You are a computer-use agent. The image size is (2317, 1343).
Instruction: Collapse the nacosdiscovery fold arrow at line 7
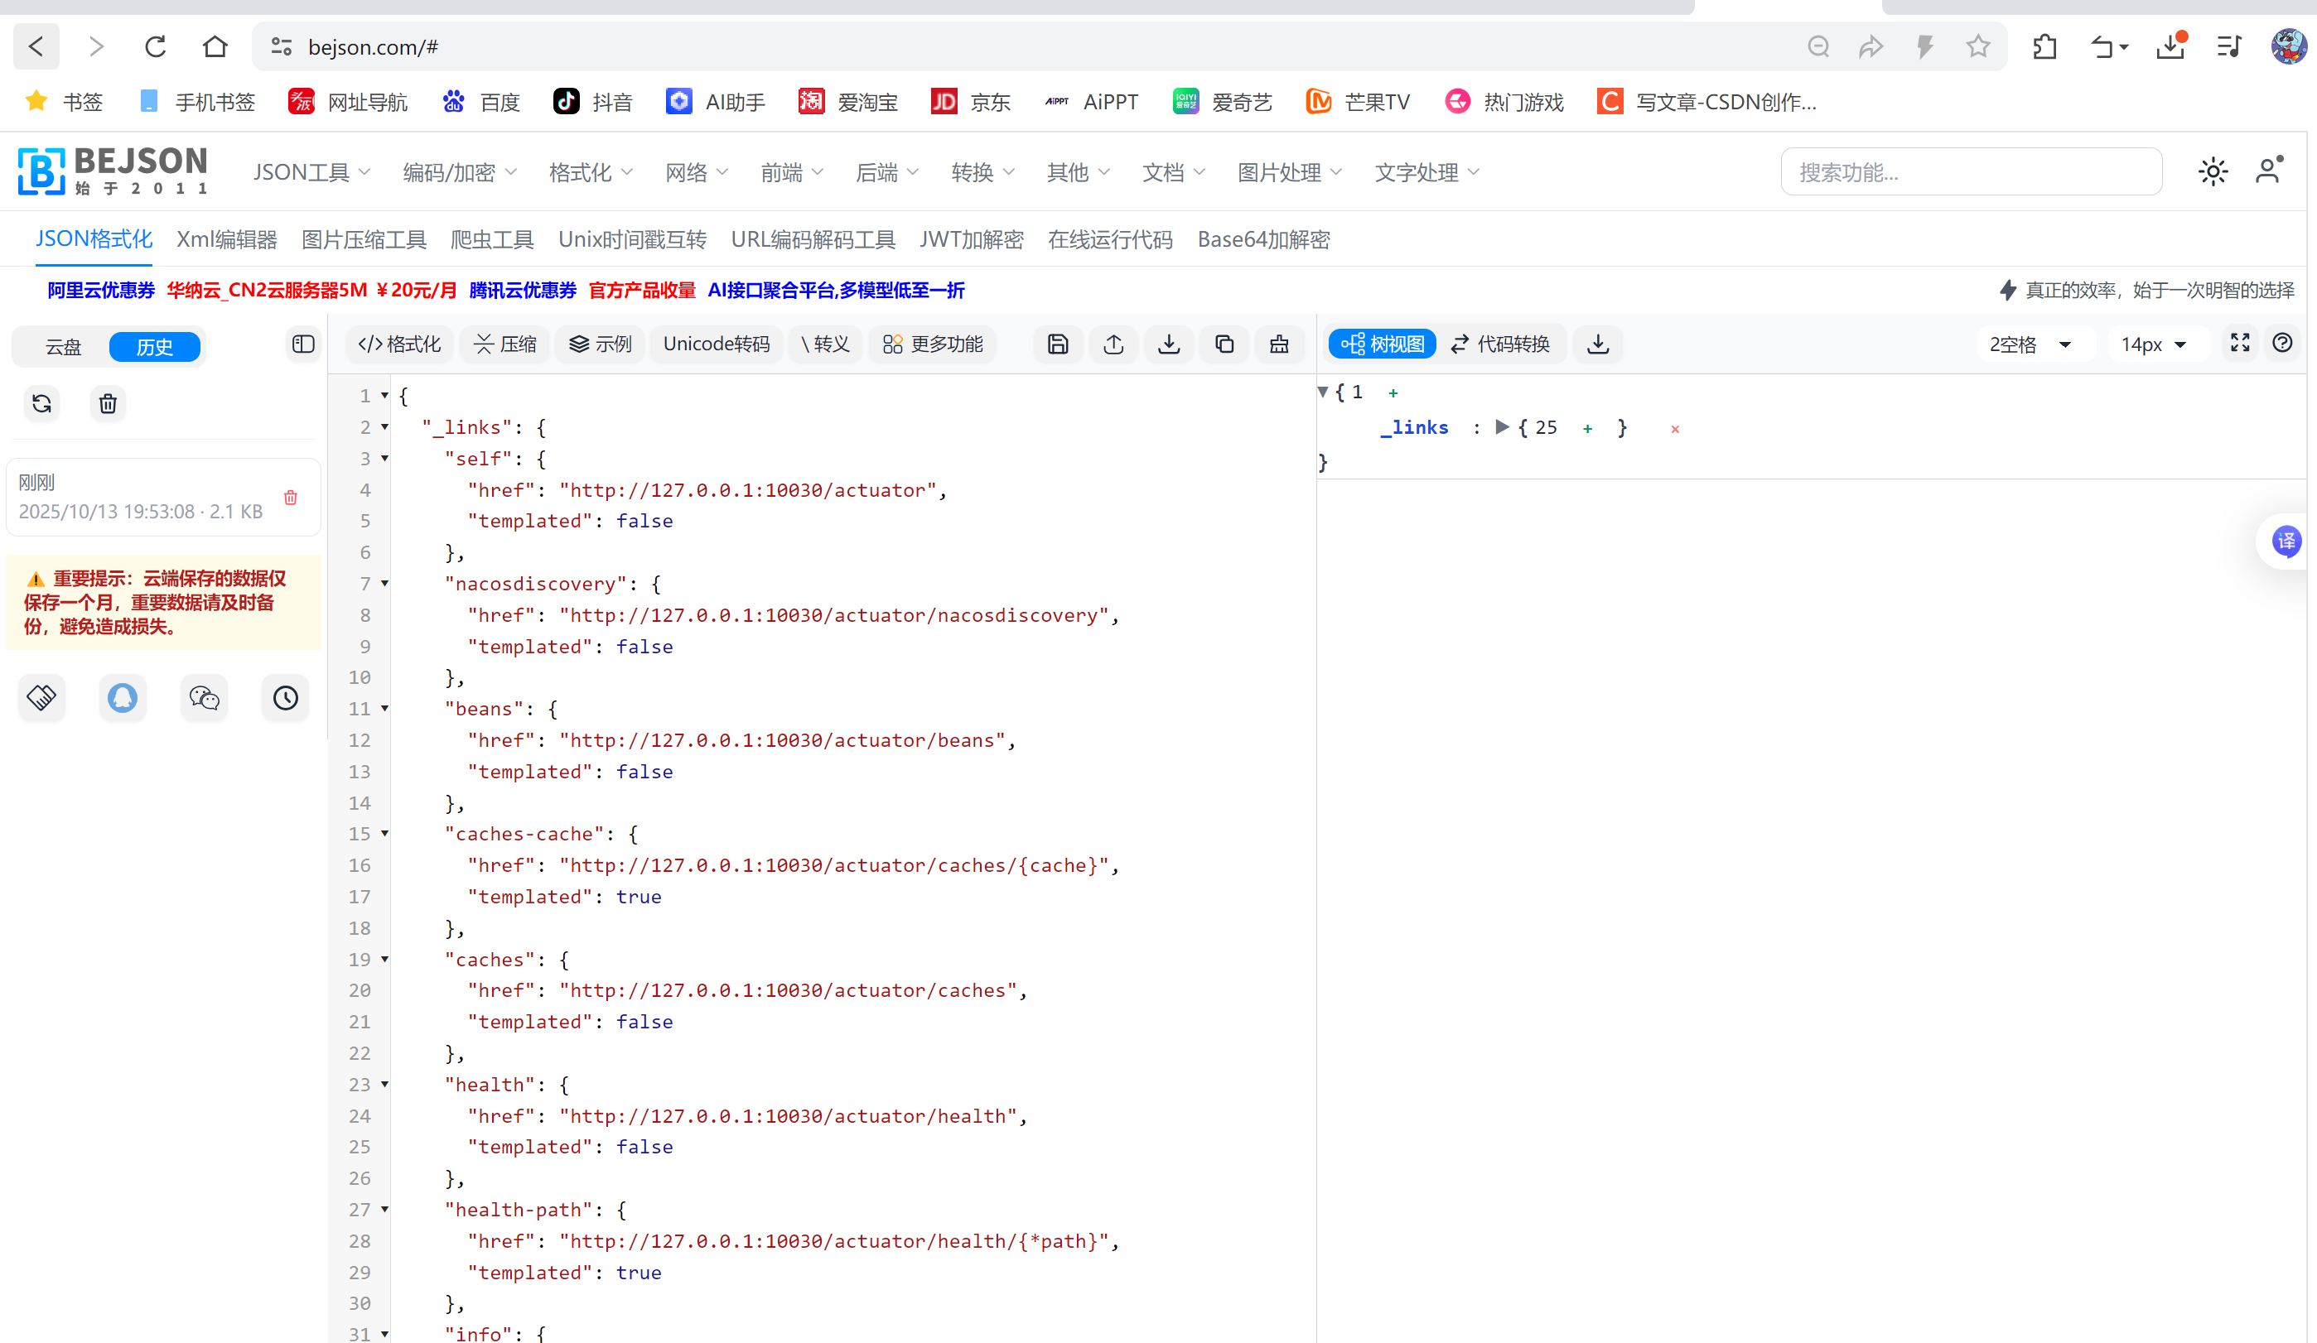[384, 584]
